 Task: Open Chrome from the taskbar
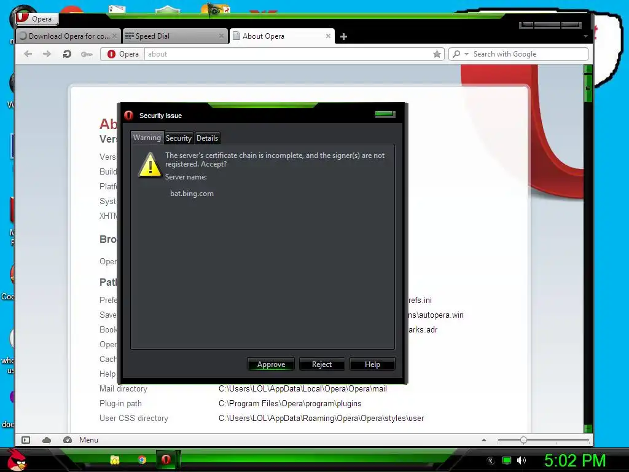[142, 460]
